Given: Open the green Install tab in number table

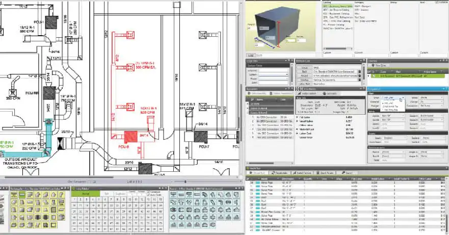Looking at the screenshot, I should [x=85, y=194].
